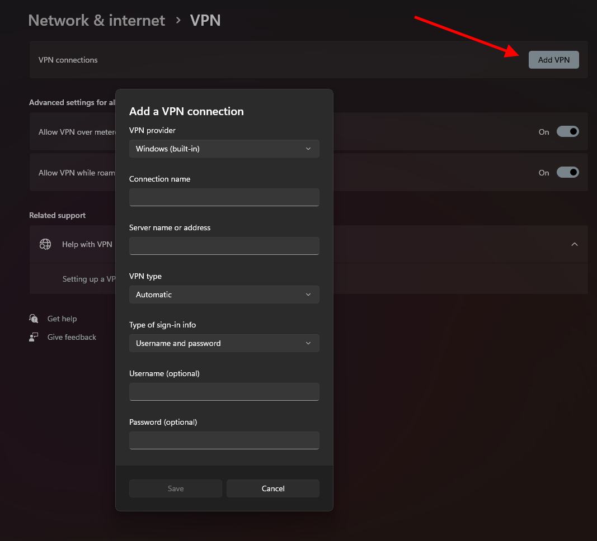
Task: Go back to Network & internet breadcrumb
Action: coord(97,21)
